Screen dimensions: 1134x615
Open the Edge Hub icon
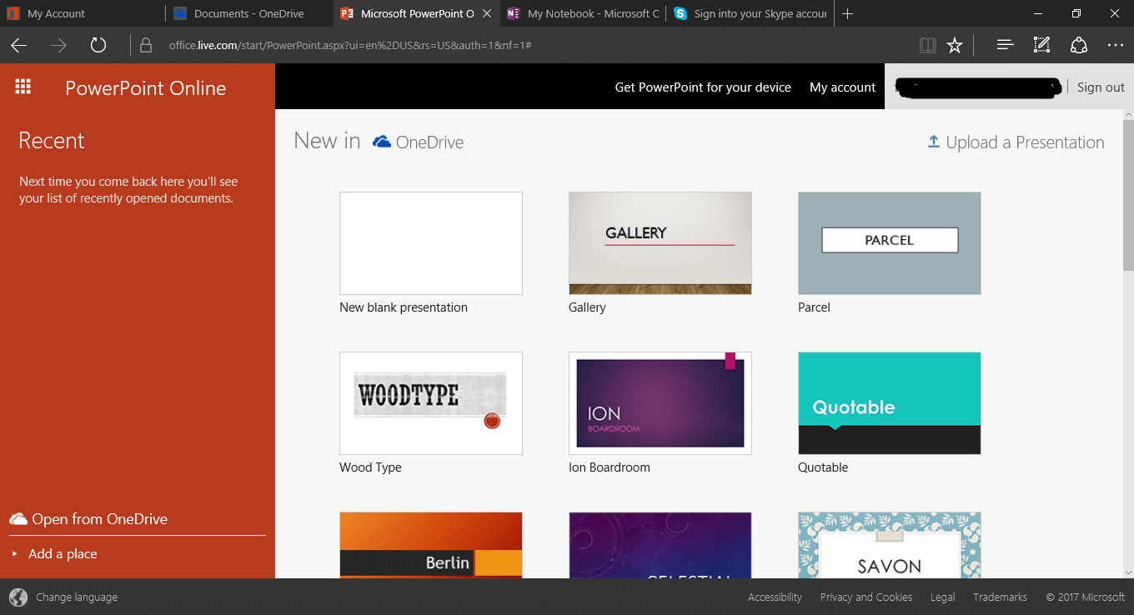tap(1006, 46)
